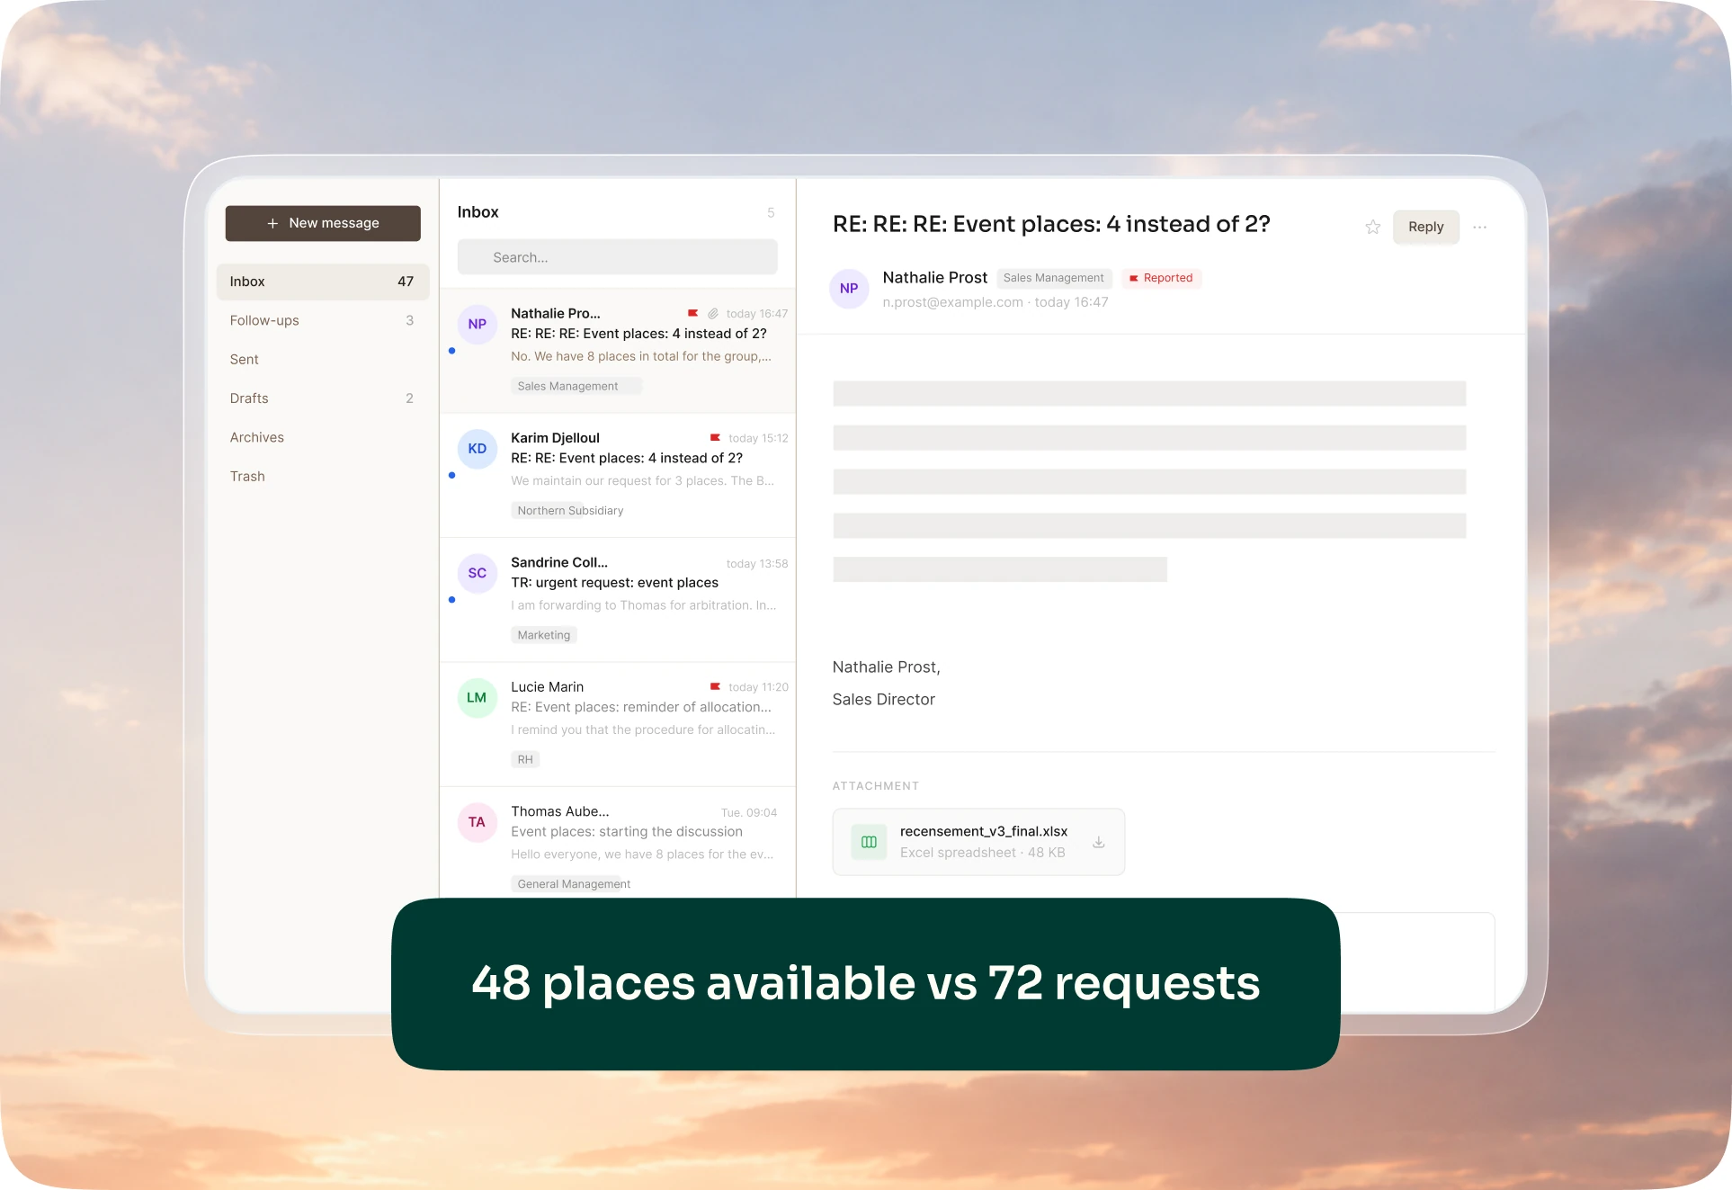Open the 'TR: urgent request: event places' email
This screenshot has height=1190, width=1732.
[618, 600]
